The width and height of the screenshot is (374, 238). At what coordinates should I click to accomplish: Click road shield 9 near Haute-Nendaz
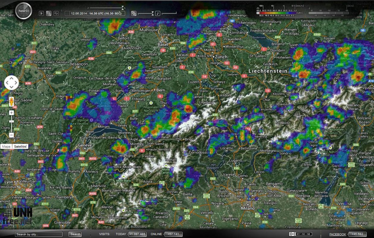142,150
